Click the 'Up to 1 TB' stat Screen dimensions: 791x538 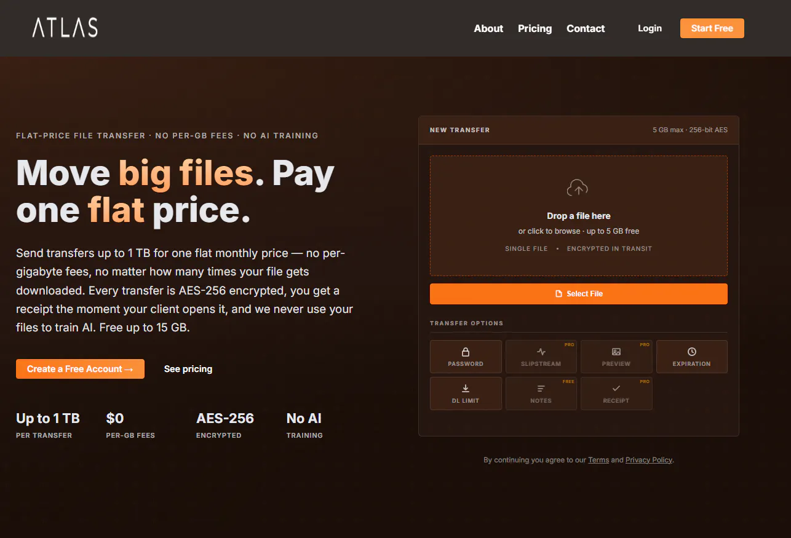click(x=48, y=425)
